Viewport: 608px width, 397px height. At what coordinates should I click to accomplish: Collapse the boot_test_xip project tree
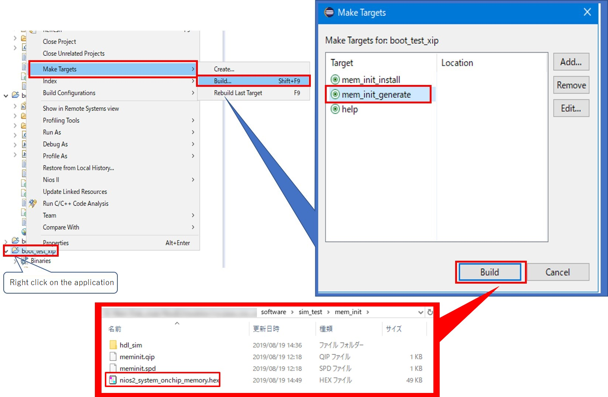[x=6, y=251]
